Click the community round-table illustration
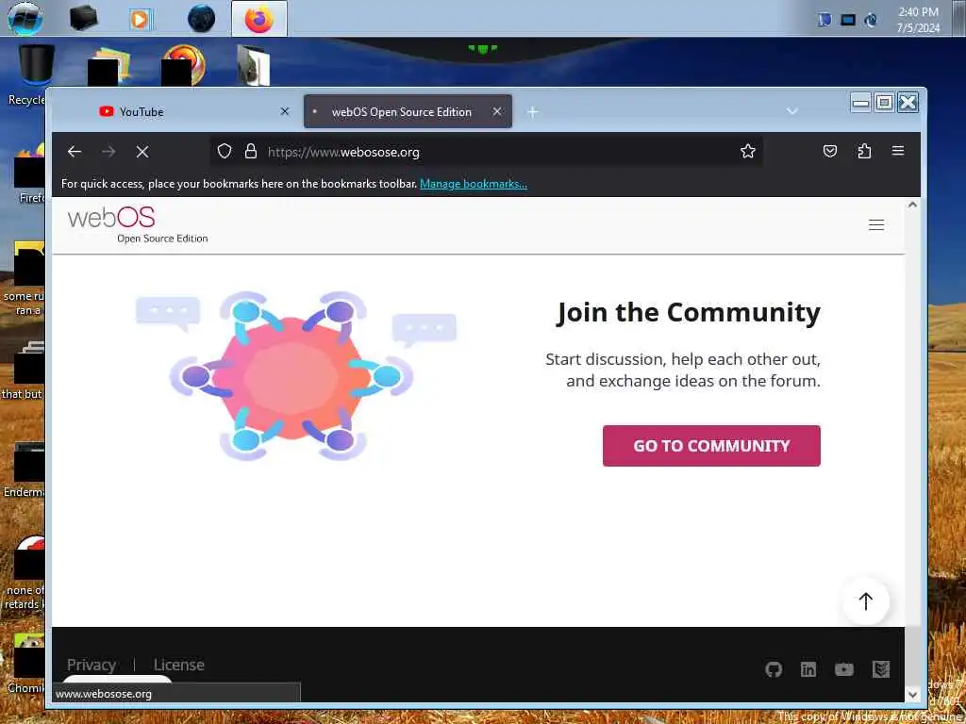Screen dimensions: 966x724 (x=295, y=375)
